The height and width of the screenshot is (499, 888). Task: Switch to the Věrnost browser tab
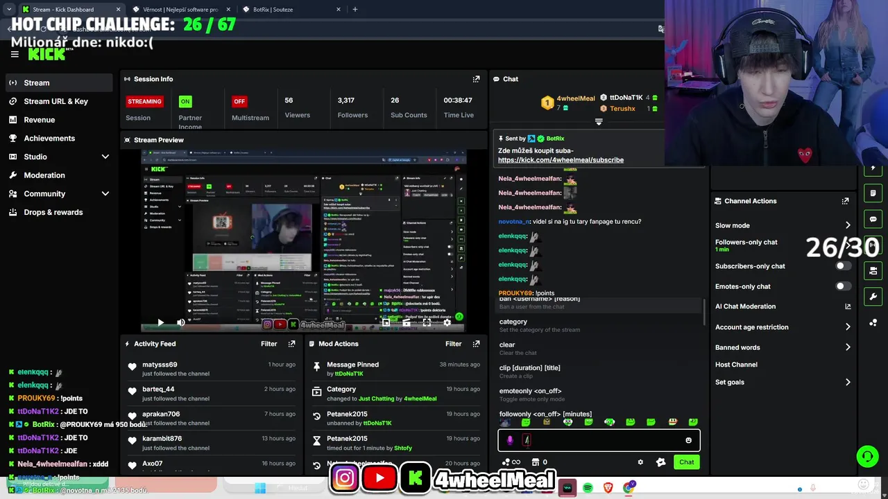tap(180, 10)
